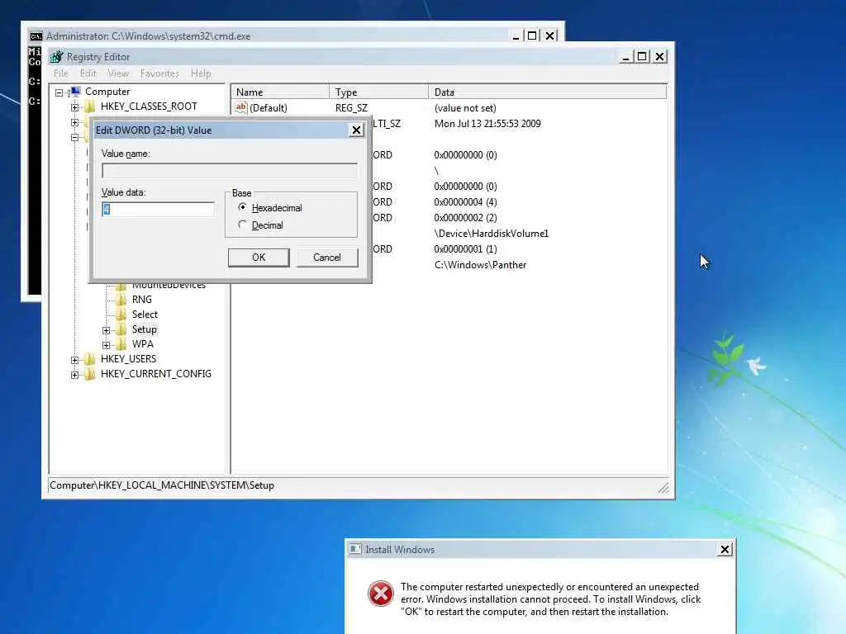
Task: Click the (Default) string value icon
Action: click(x=240, y=107)
